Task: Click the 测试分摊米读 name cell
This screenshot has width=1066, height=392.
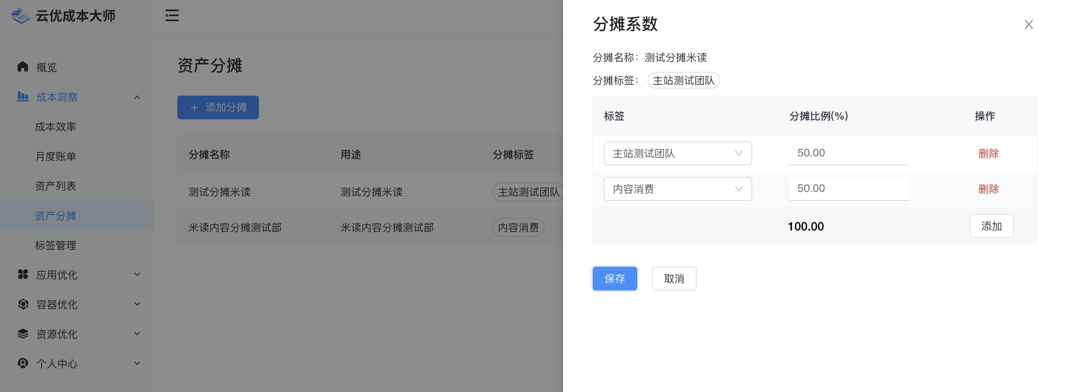Action: click(219, 192)
